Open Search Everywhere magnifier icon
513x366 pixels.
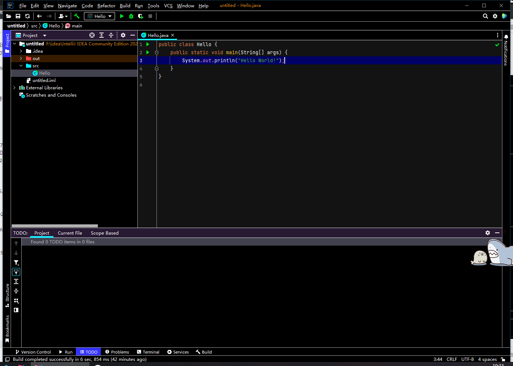(486, 16)
